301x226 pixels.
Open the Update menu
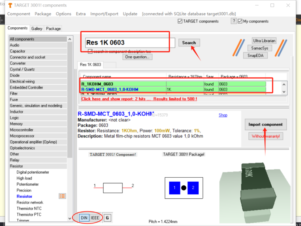(130, 14)
